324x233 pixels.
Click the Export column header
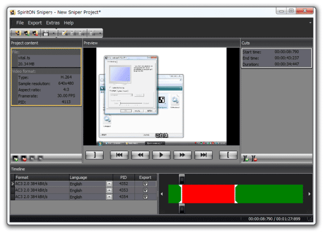(145, 178)
